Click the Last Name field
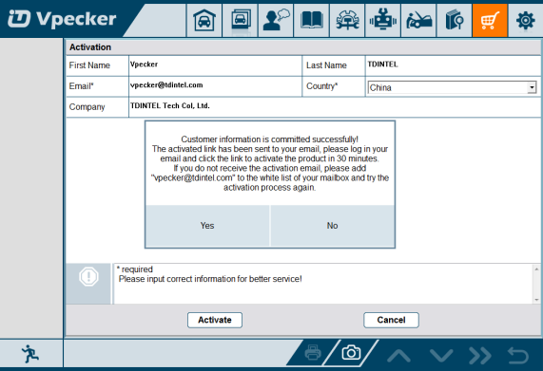 [x=454, y=65]
